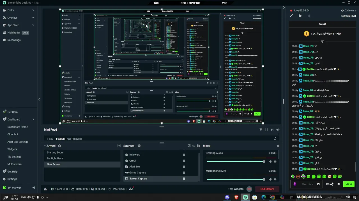The height and width of the screenshot is (201, 359).
Task: Click the Refresh Chat button
Action: (348, 16)
